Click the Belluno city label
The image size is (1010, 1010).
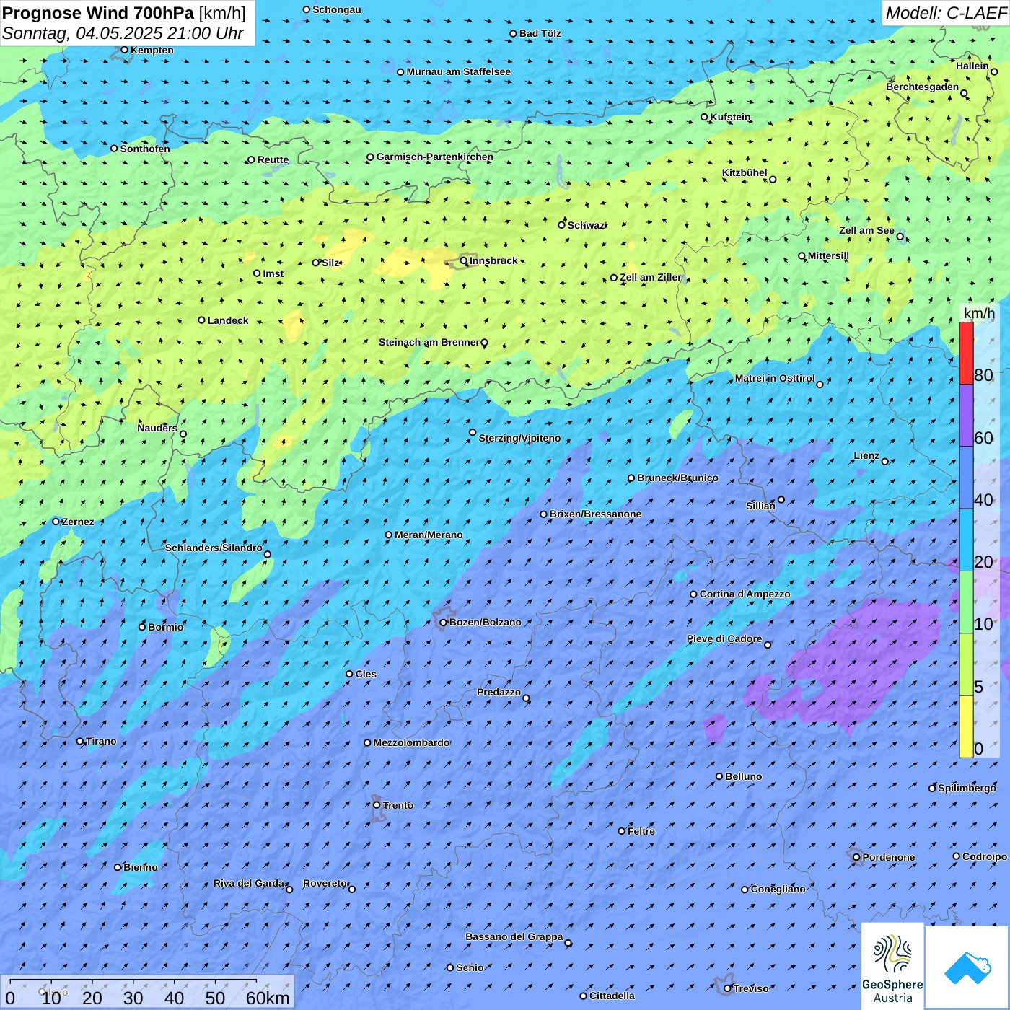(x=743, y=776)
